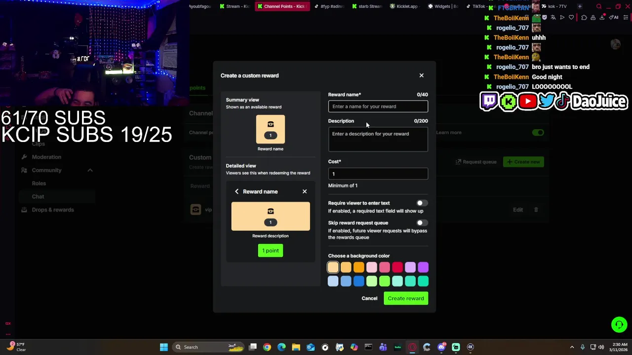632x355 pixels.
Task: Switch to the Stream - Kick tab
Action: coord(235,6)
